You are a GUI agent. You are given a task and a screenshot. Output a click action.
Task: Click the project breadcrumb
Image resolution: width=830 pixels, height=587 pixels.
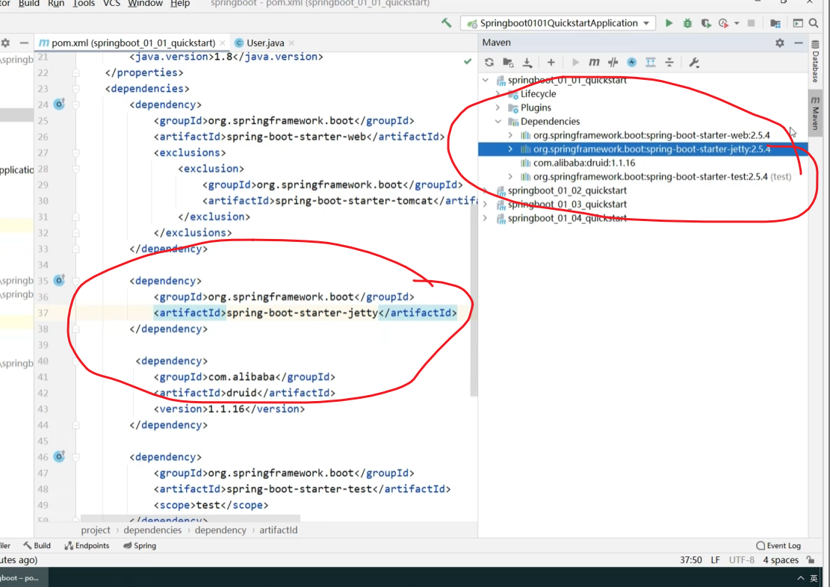point(96,529)
